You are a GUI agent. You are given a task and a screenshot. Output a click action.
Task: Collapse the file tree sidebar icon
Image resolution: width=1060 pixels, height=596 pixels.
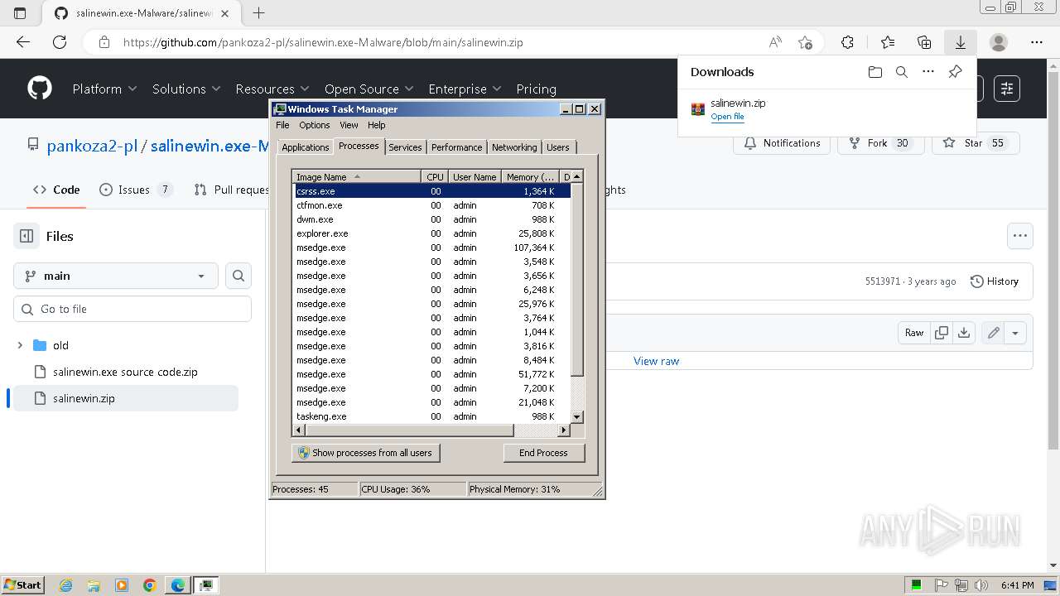click(26, 236)
